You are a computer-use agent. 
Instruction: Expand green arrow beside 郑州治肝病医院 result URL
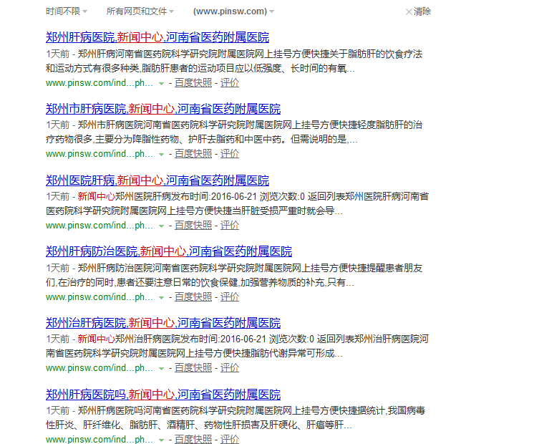[x=161, y=369]
